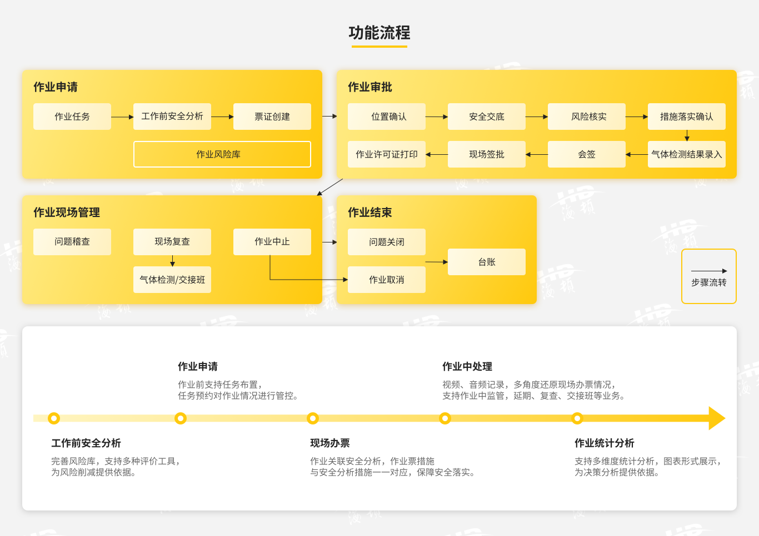Click the timeline circle above 作业统计分析

pos(577,418)
